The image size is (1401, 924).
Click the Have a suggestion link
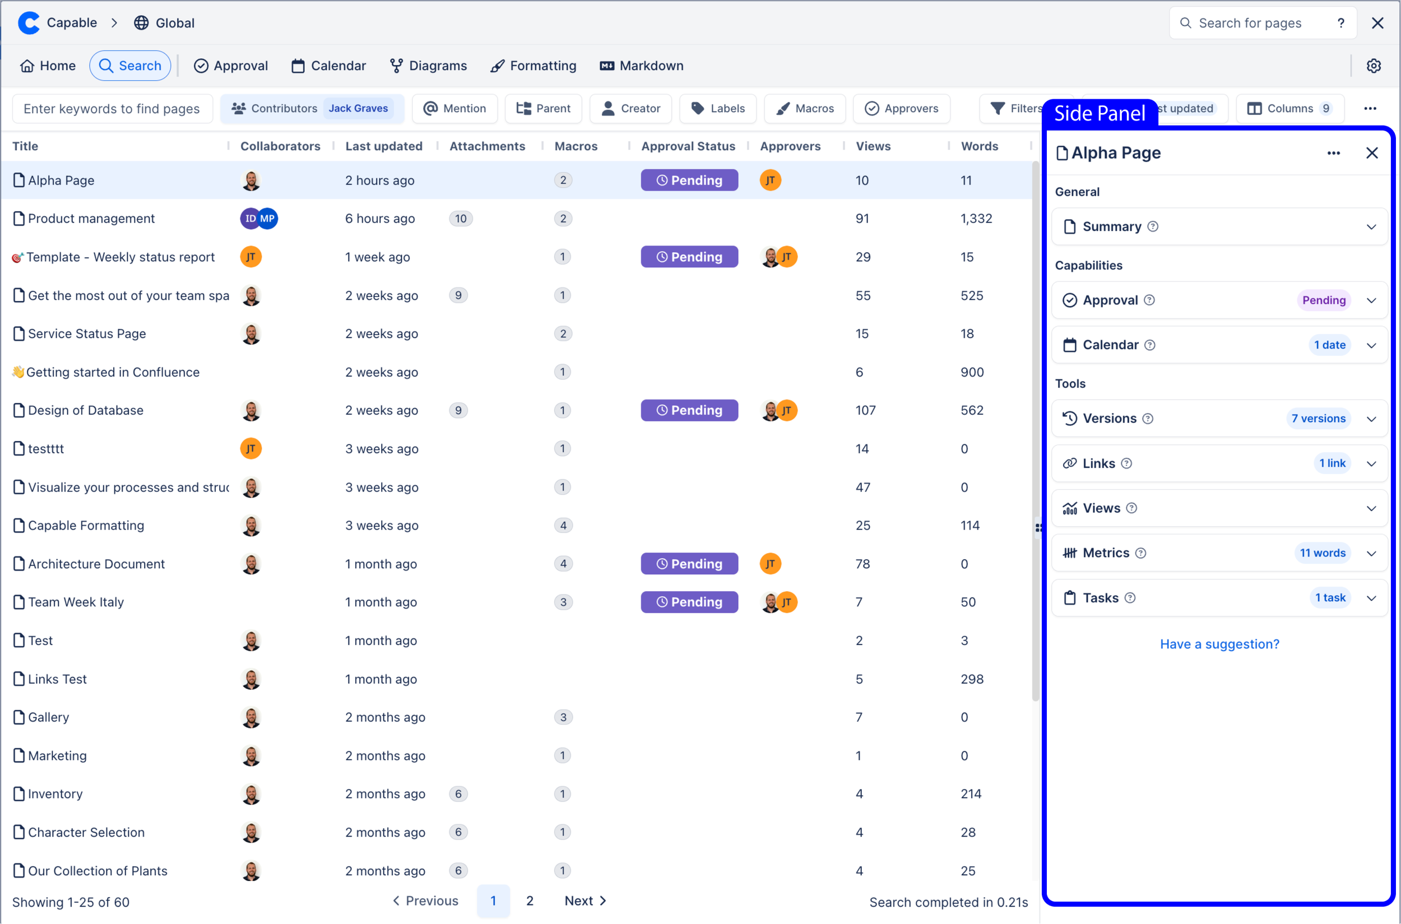(x=1219, y=644)
